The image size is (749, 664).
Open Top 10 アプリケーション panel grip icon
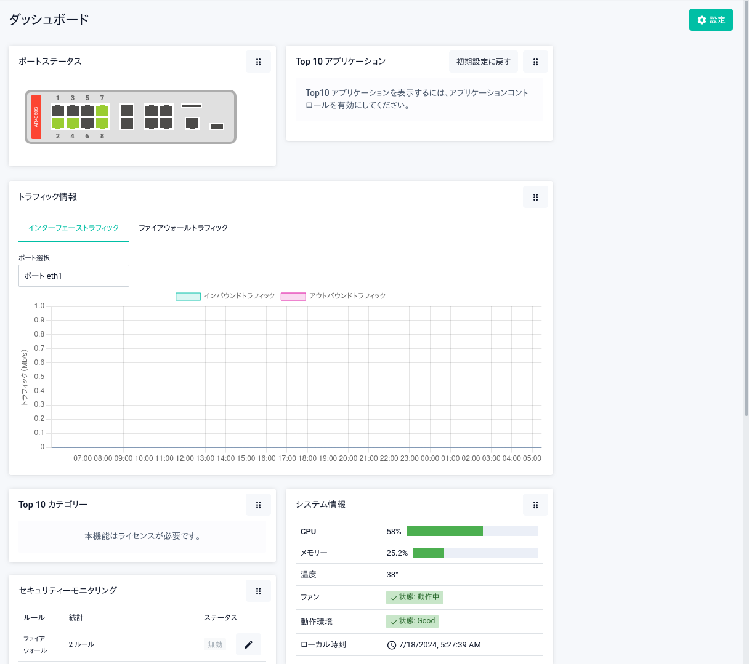(535, 62)
